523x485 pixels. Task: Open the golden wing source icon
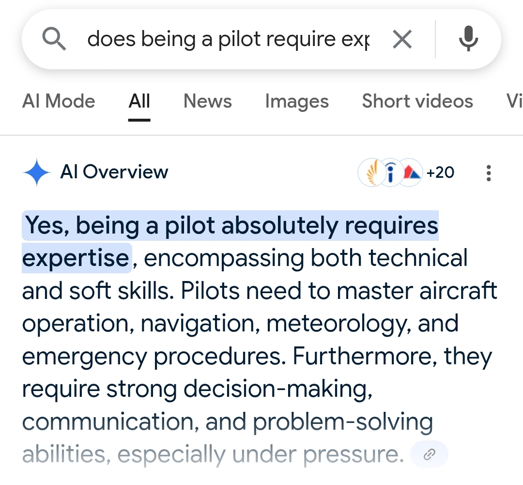click(x=372, y=172)
